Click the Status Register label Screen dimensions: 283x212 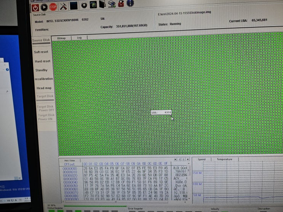(x=55, y=208)
